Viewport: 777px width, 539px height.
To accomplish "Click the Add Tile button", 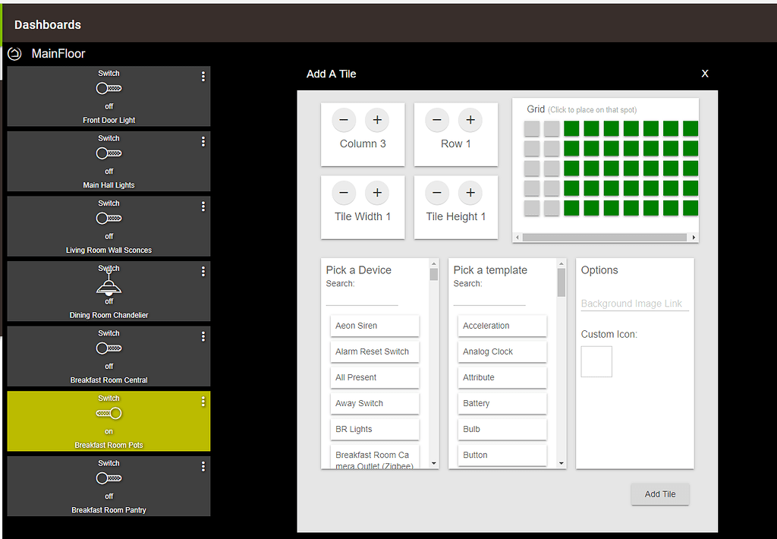I will [659, 493].
